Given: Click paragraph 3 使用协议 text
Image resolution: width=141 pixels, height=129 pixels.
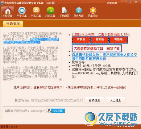Looking at the screenshot, I should (x=31, y=73).
